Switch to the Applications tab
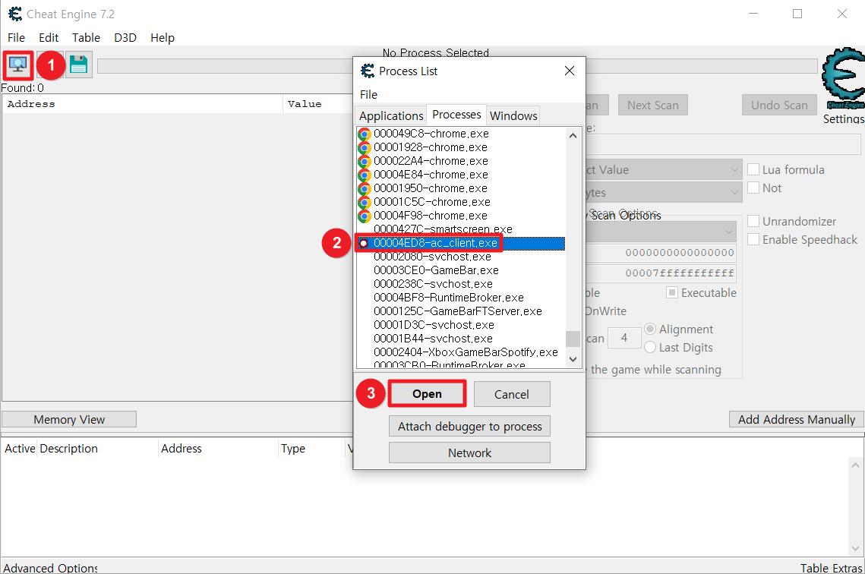This screenshot has height=574, width=865. 391,116
